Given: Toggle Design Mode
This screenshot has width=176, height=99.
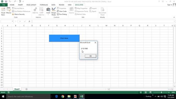Looking at the screenshot, I should pos(54,12).
